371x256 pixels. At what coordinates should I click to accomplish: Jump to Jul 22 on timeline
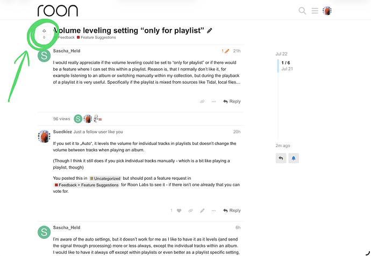(x=281, y=54)
